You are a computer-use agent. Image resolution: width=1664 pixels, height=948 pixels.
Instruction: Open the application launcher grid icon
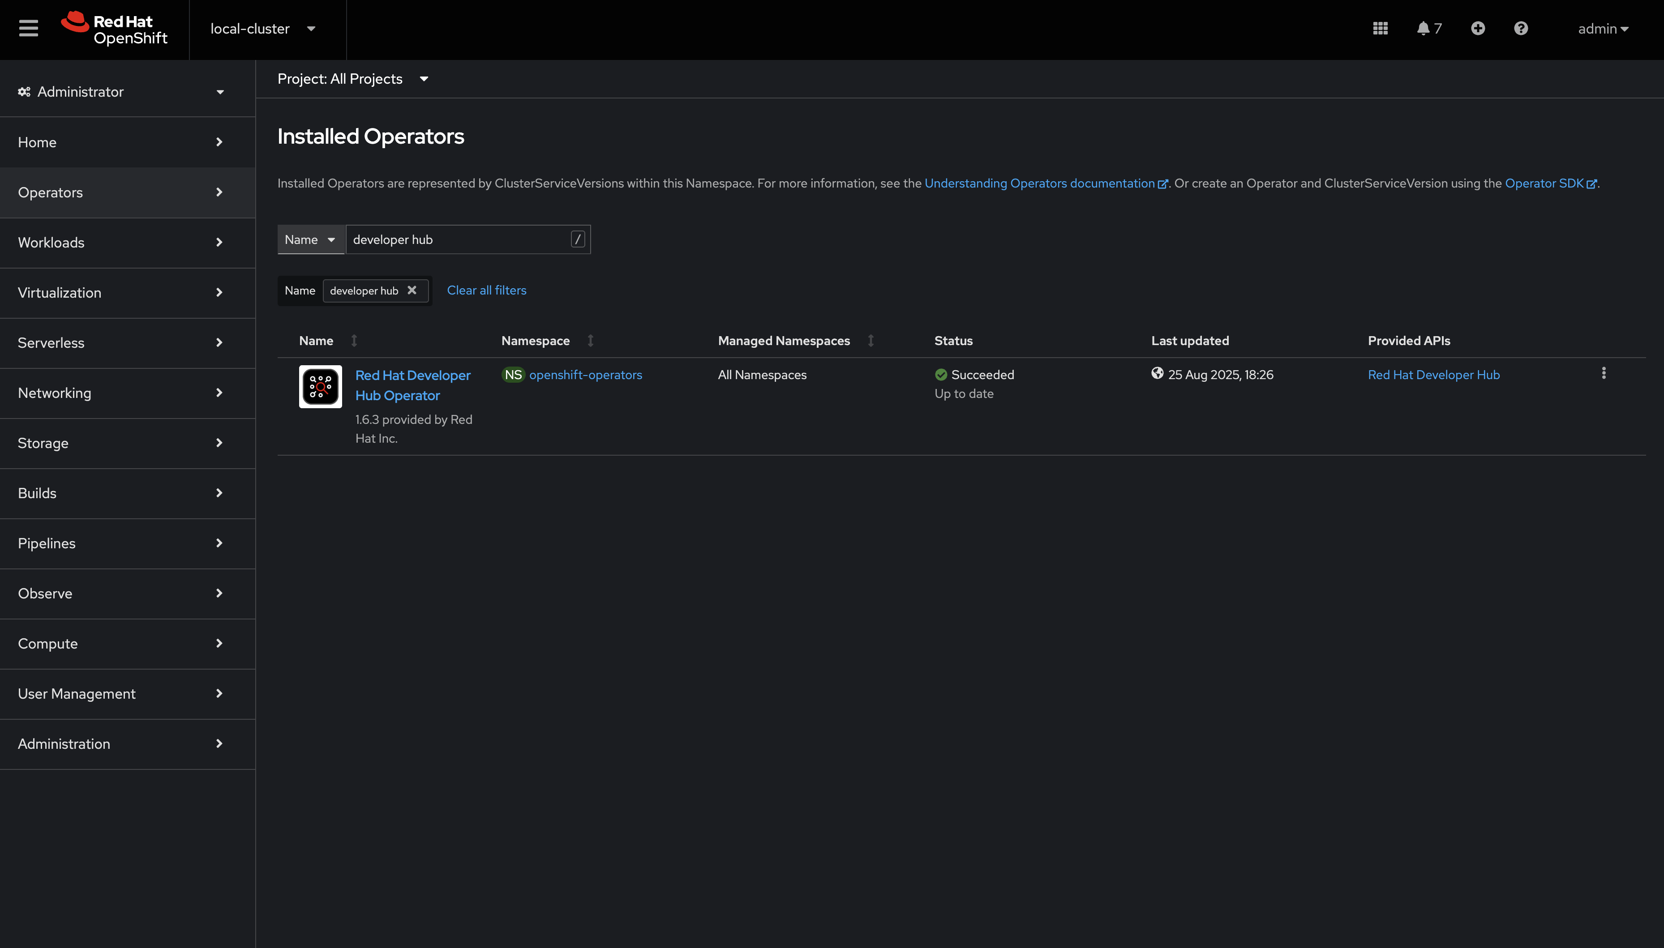[x=1380, y=29]
